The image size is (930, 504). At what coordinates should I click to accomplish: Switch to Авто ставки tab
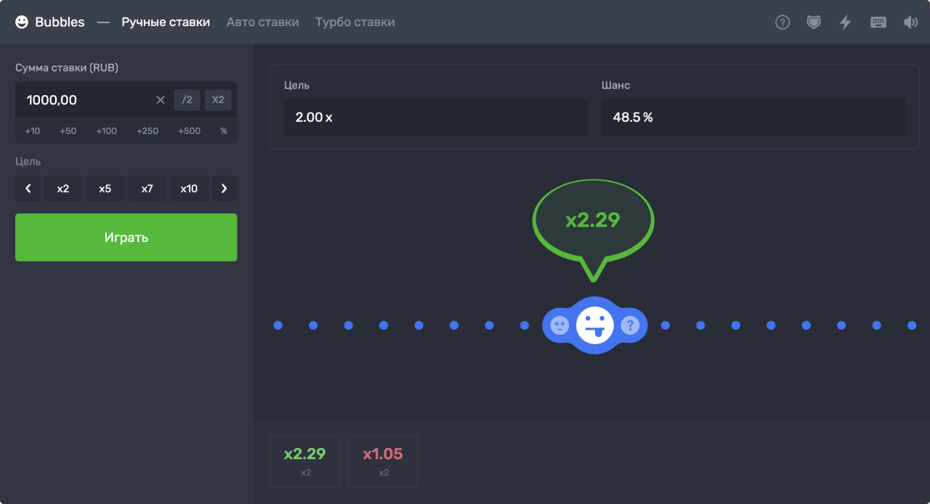point(262,23)
